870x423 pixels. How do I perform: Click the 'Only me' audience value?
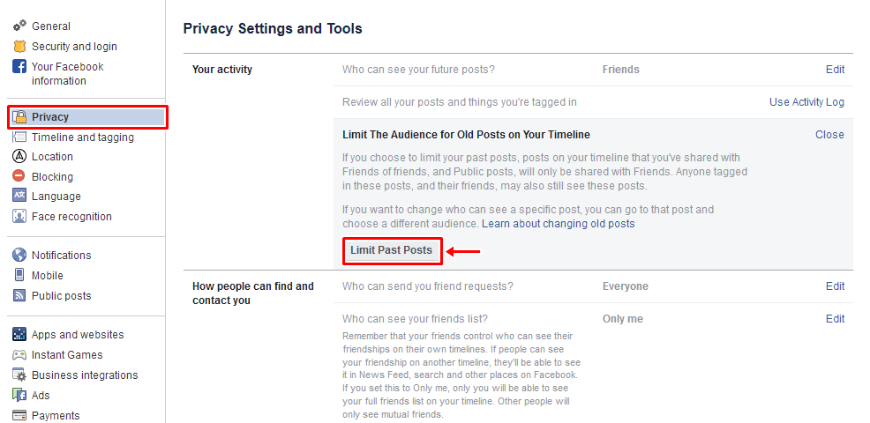tap(623, 319)
